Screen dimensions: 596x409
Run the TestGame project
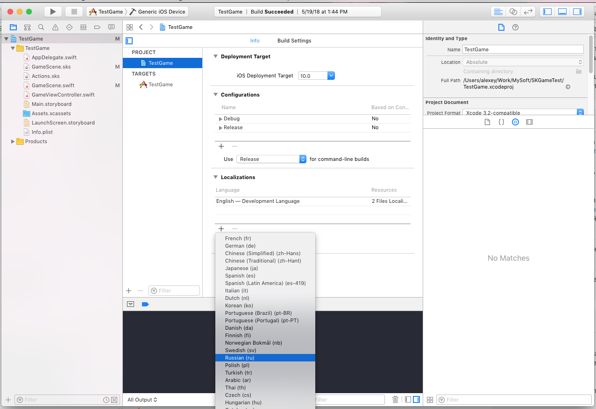(x=53, y=11)
